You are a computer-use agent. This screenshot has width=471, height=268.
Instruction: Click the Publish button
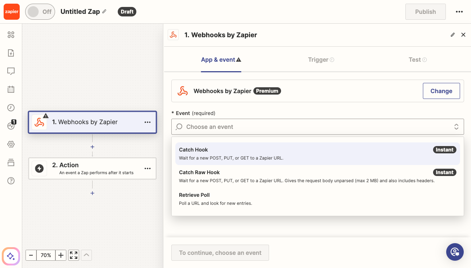[425, 12]
